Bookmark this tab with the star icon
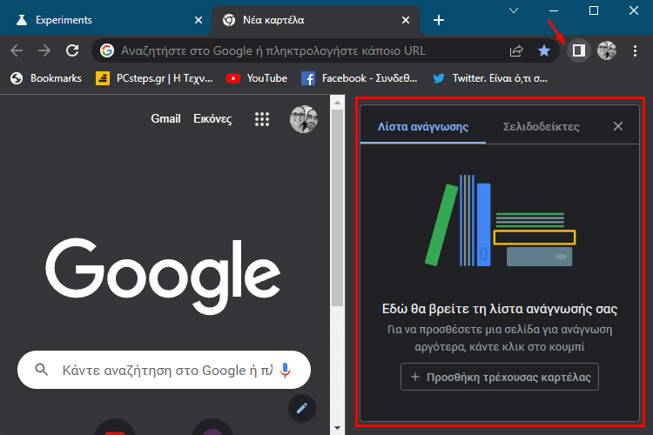The height and width of the screenshot is (435, 653). pos(544,50)
